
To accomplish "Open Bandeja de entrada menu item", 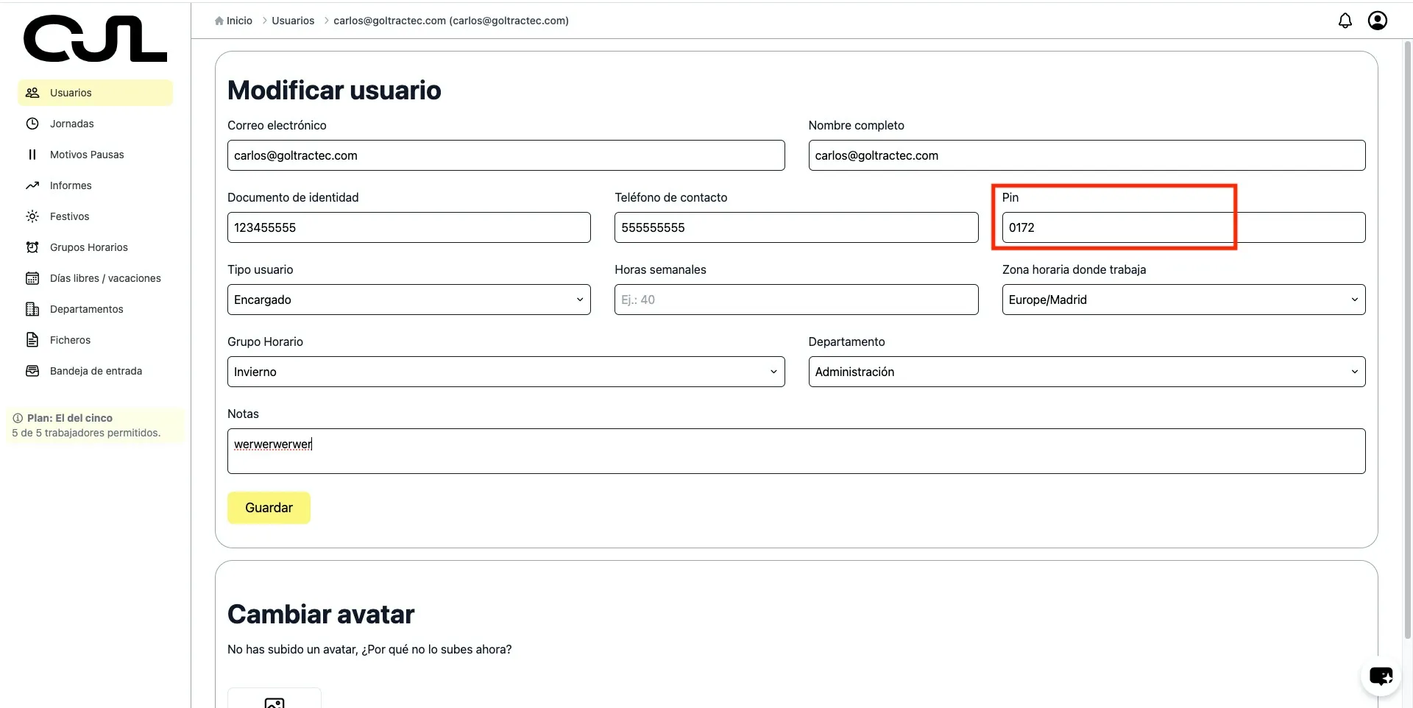I will 96,371.
